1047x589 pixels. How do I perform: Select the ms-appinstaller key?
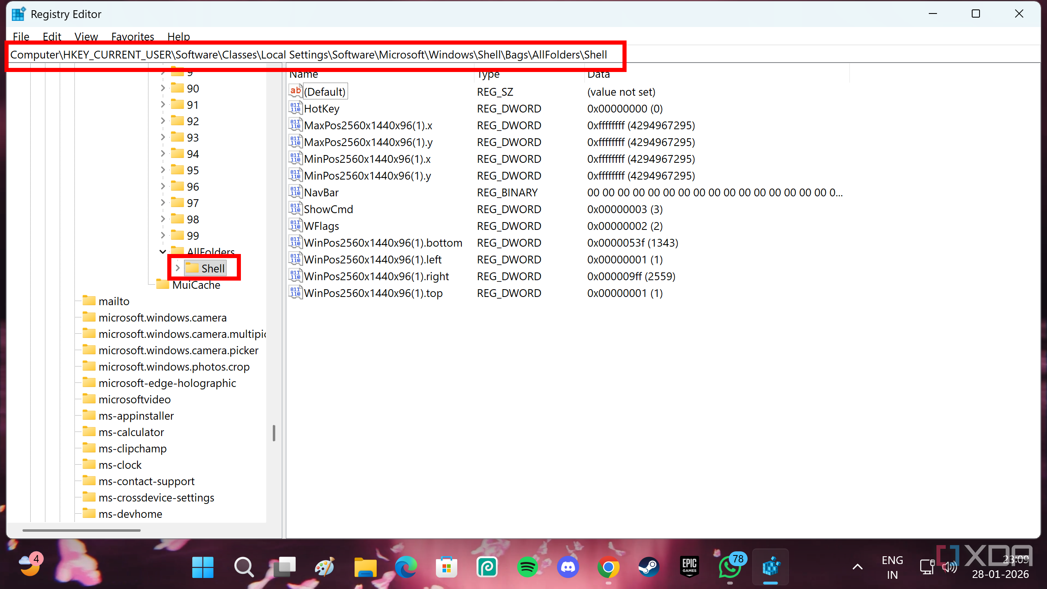(x=136, y=416)
